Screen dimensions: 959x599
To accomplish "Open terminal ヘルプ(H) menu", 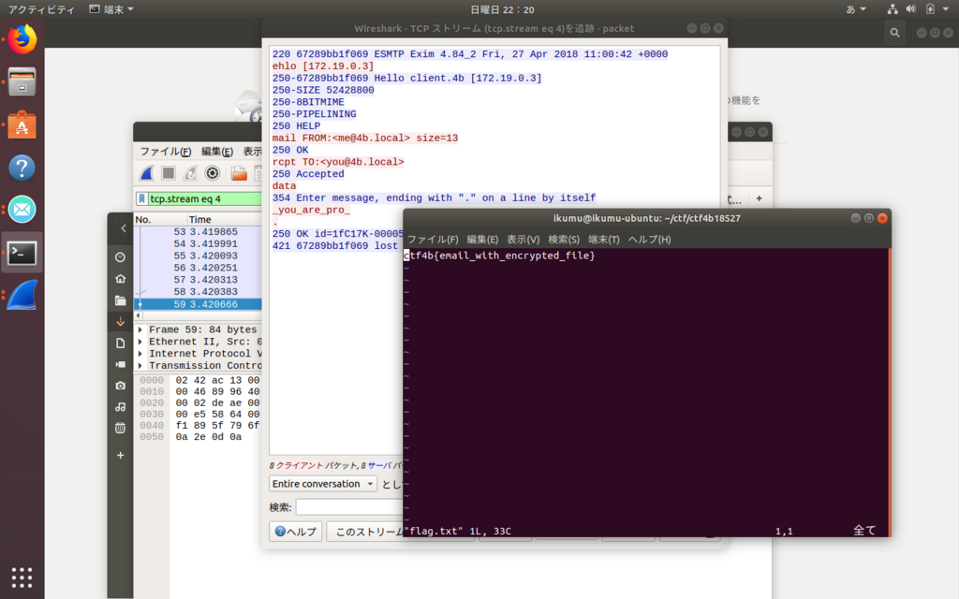I will [650, 240].
